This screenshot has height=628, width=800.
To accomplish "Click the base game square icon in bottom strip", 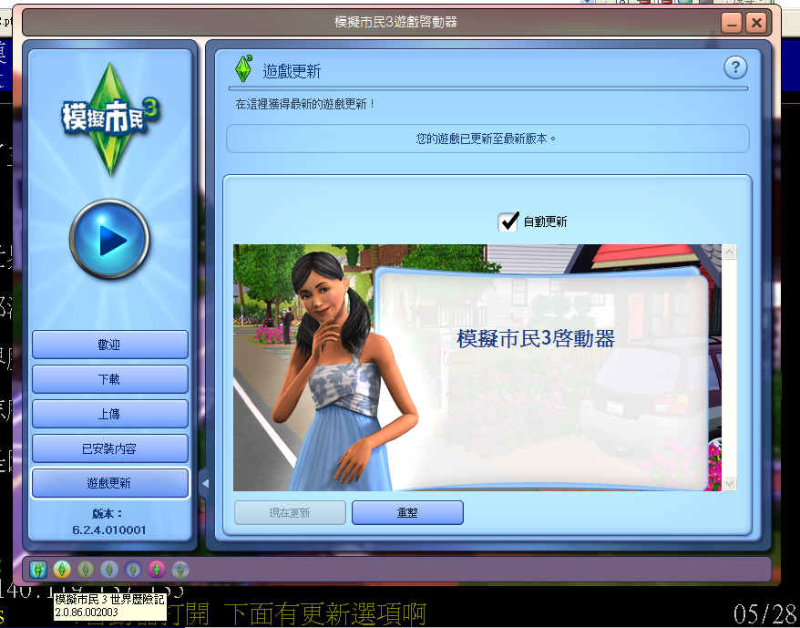I will click(38, 570).
